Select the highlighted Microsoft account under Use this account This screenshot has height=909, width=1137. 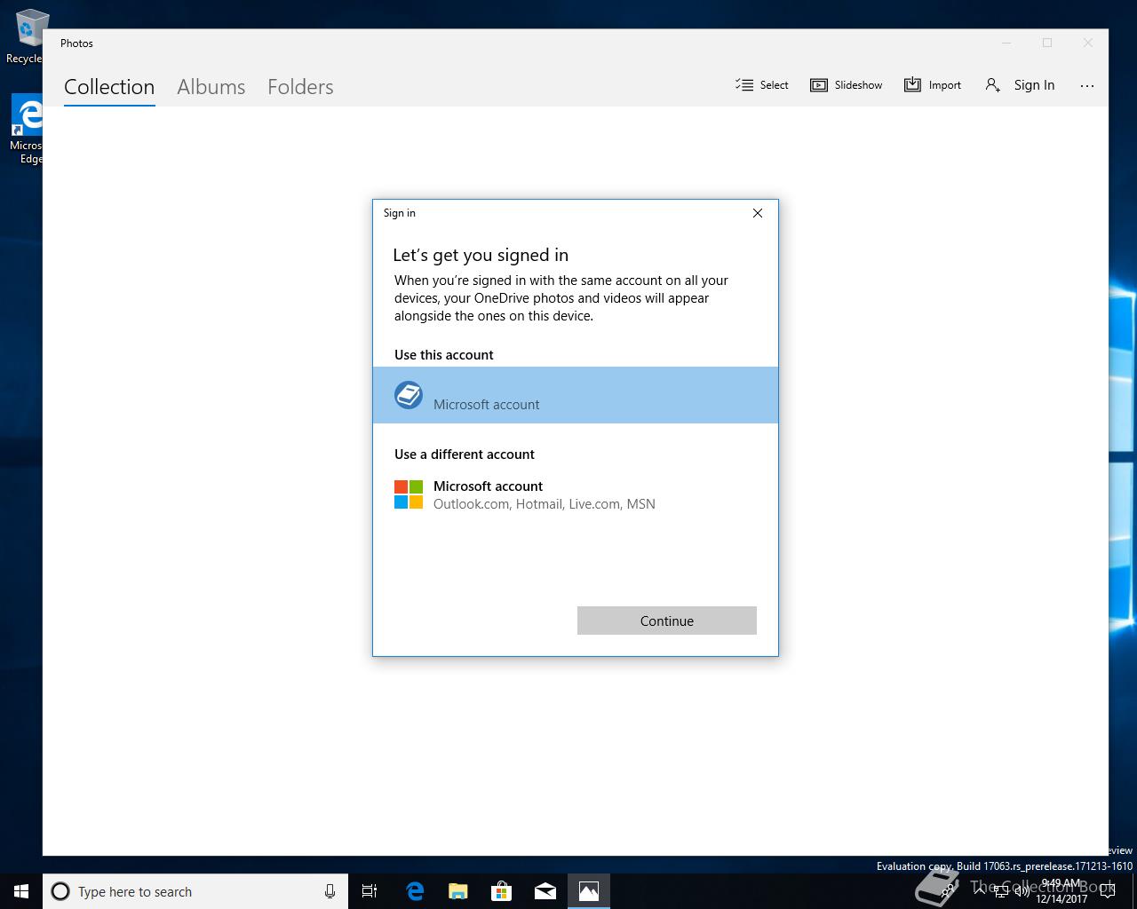576,395
